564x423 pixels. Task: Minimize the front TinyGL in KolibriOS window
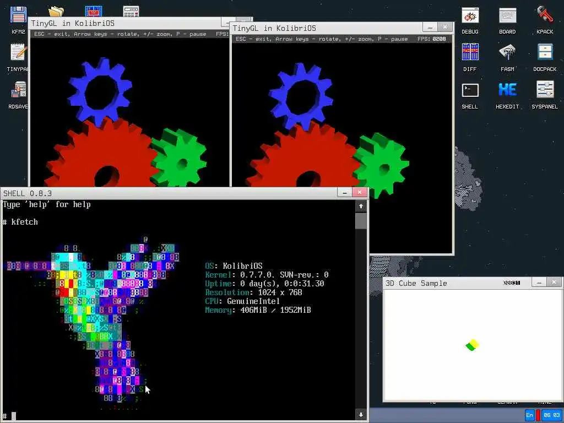[x=430, y=28]
